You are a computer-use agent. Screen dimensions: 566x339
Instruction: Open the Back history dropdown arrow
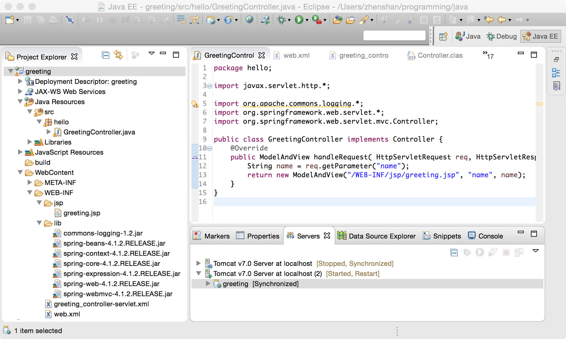tap(510, 20)
